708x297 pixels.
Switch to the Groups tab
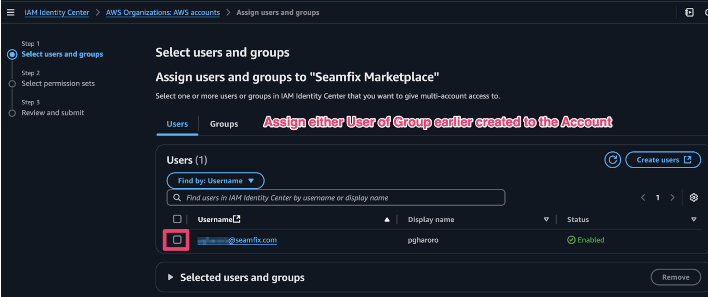(224, 124)
